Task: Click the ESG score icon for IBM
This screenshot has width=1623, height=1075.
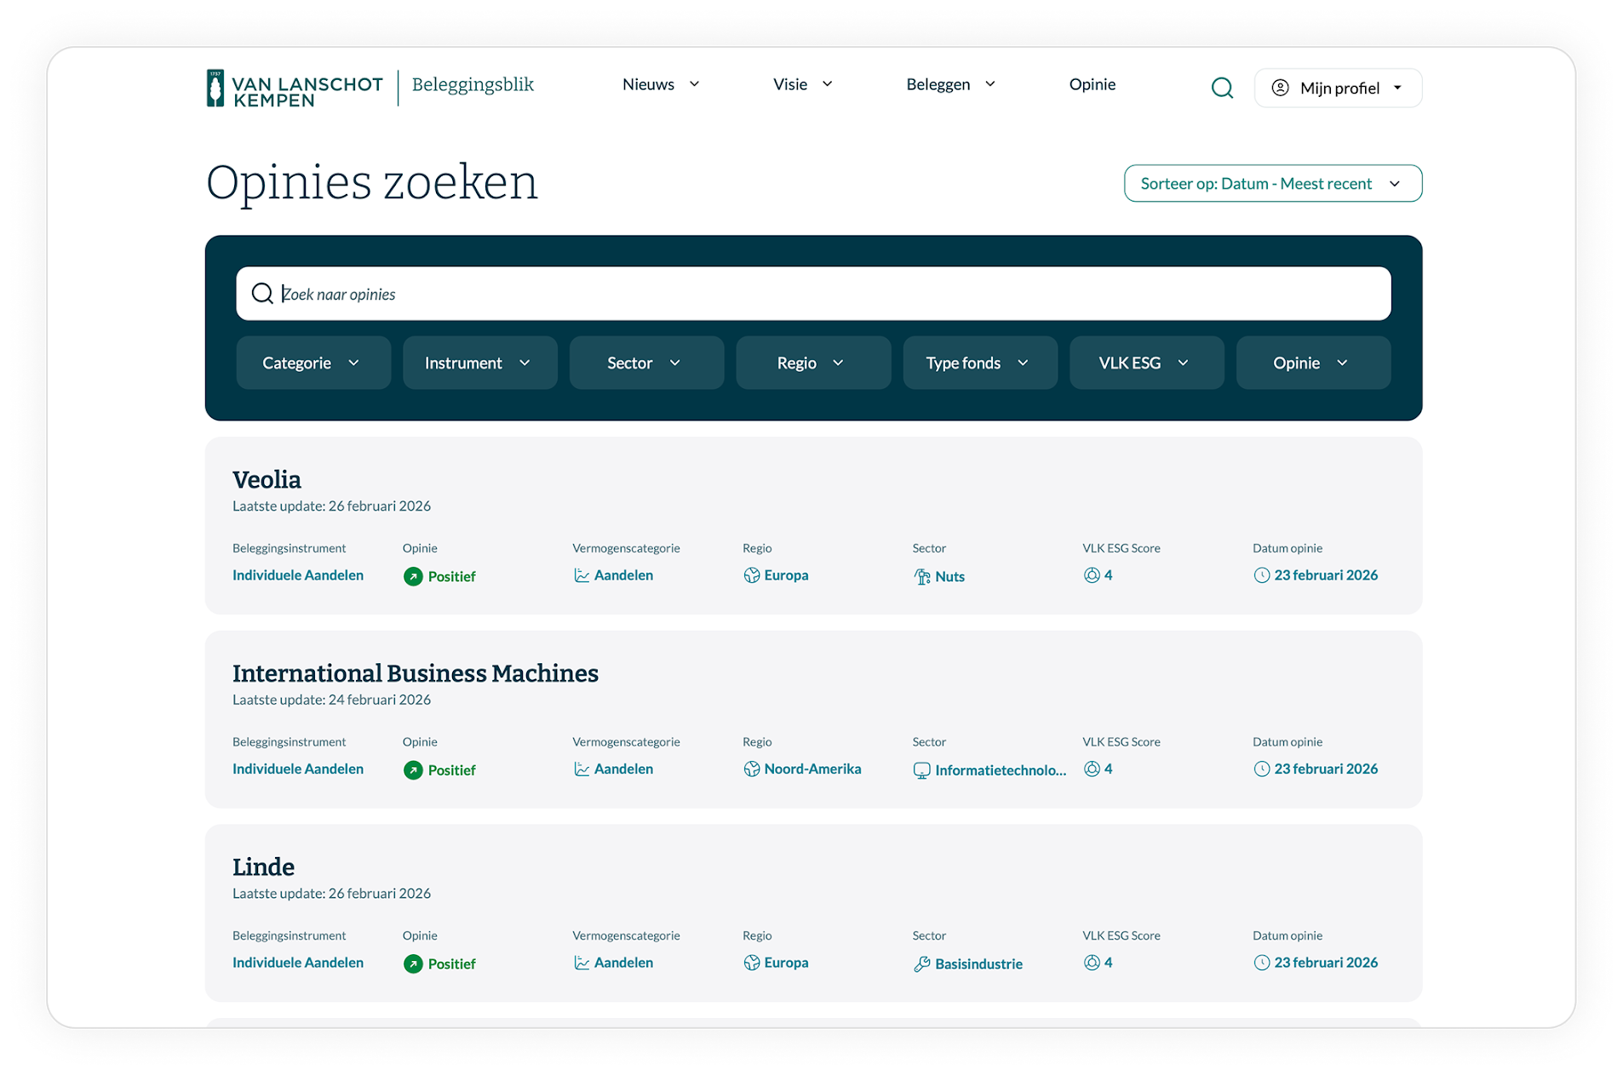Action: pyautogui.click(x=1092, y=769)
